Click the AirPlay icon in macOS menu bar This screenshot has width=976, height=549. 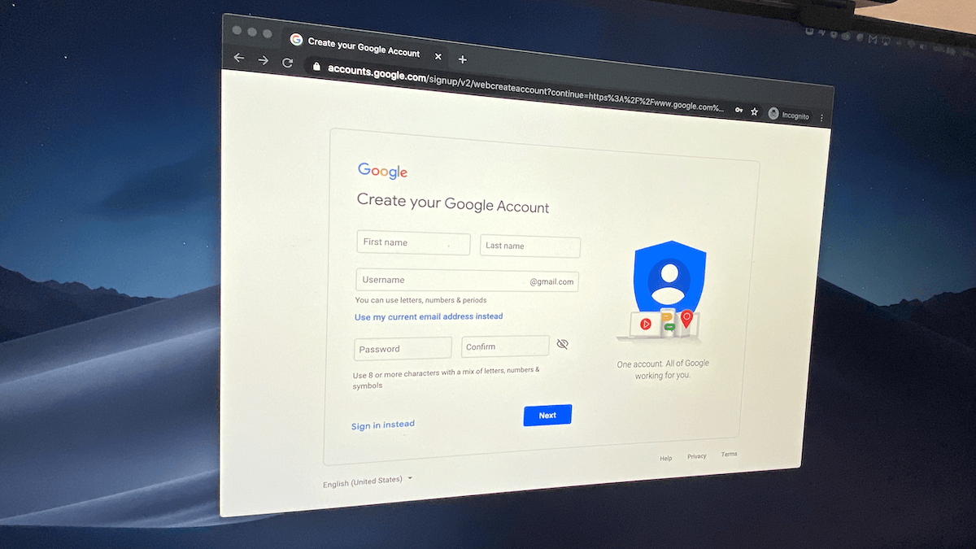886,40
